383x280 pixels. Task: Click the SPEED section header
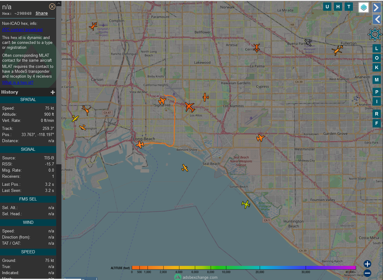[x=28, y=252]
